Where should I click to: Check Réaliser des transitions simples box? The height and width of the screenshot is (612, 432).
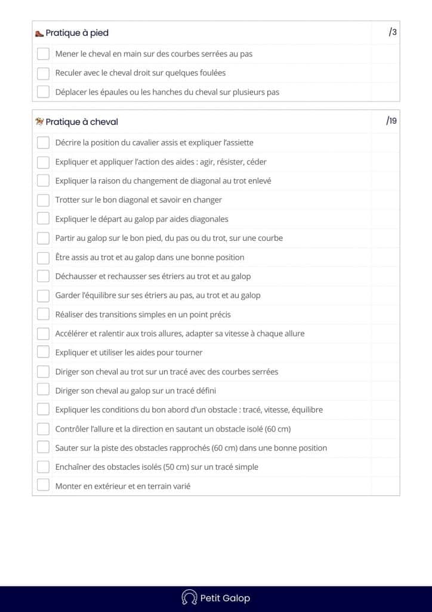point(43,314)
